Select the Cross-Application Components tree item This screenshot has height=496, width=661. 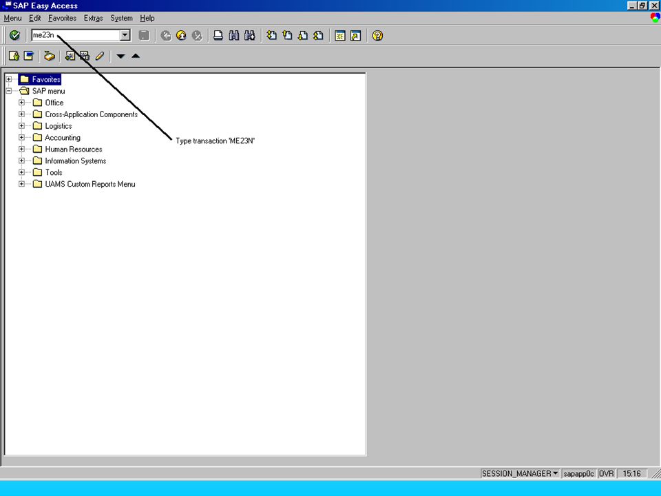pyautogui.click(x=92, y=114)
